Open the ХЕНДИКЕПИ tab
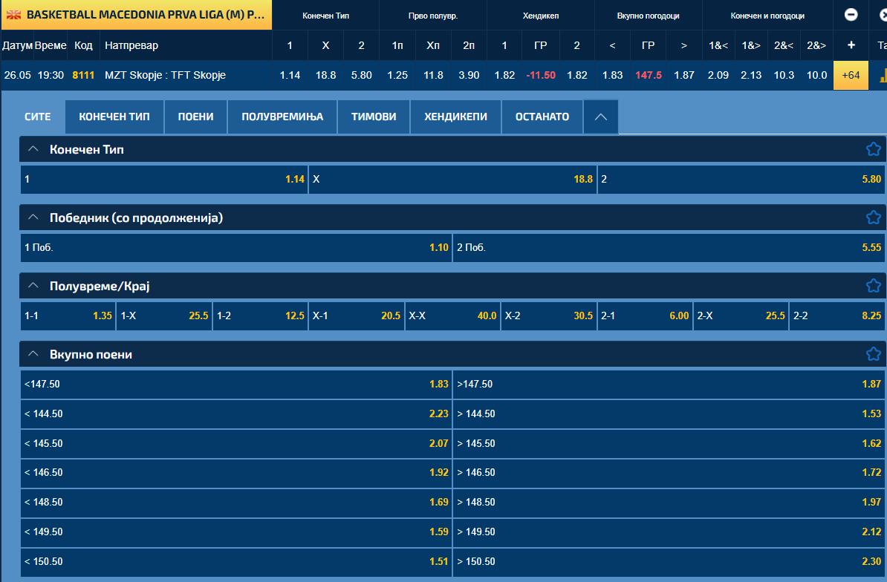The image size is (887, 582). (455, 117)
